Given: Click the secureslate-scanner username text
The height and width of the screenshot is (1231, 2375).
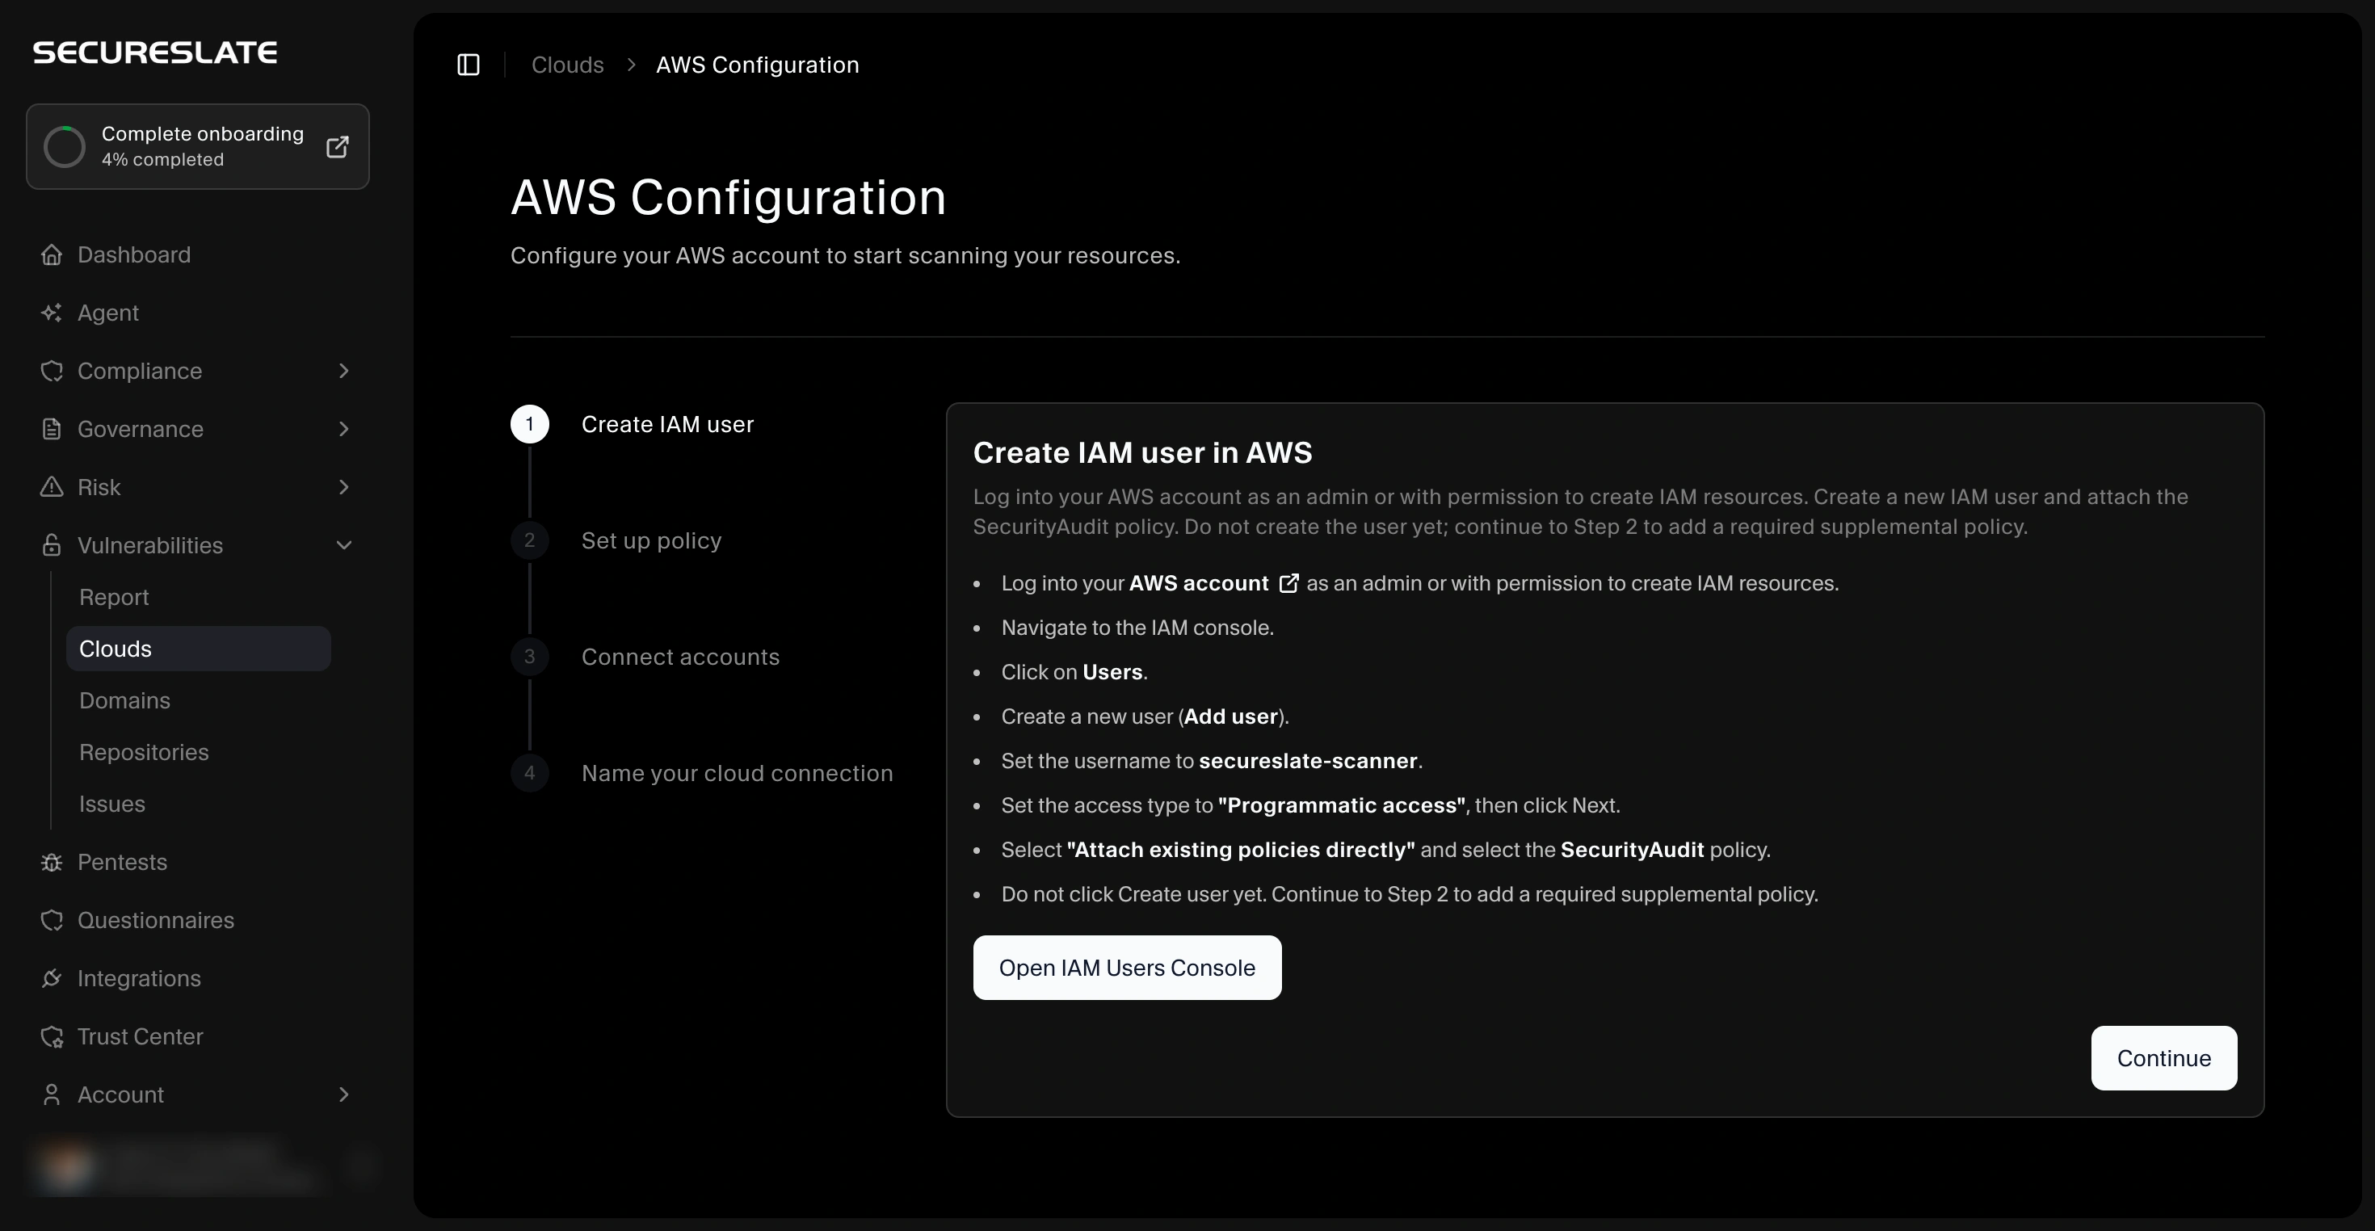Looking at the screenshot, I should (x=1307, y=761).
